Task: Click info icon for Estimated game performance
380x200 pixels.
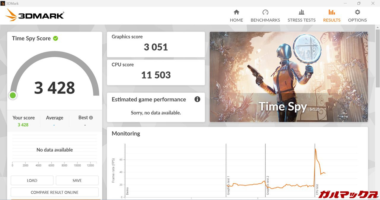Action: coord(197,99)
